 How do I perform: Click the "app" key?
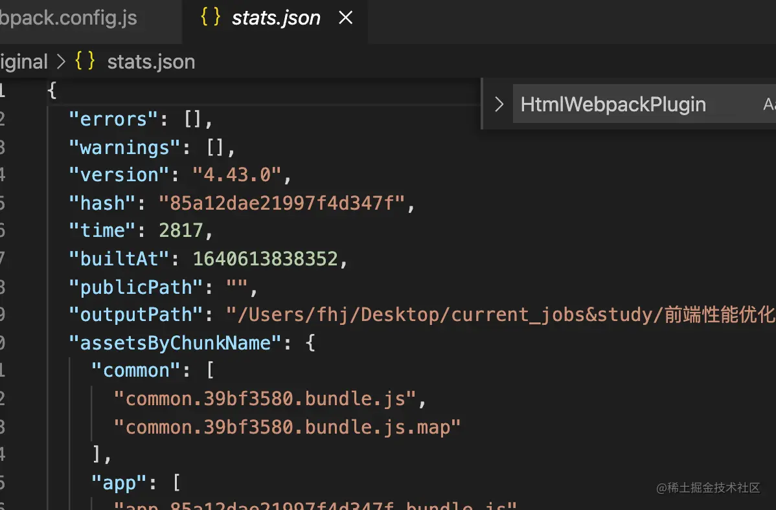click(119, 483)
